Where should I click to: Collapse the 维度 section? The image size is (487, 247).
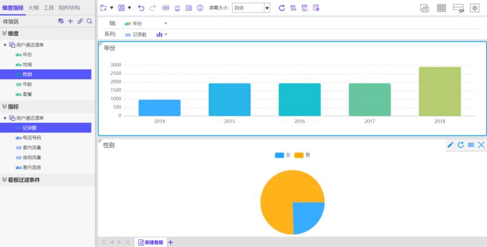[5, 33]
